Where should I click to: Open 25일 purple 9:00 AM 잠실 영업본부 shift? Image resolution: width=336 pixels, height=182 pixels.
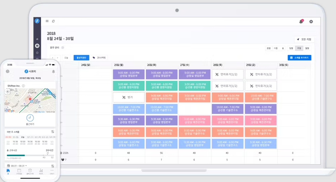click(x=129, y=74)
